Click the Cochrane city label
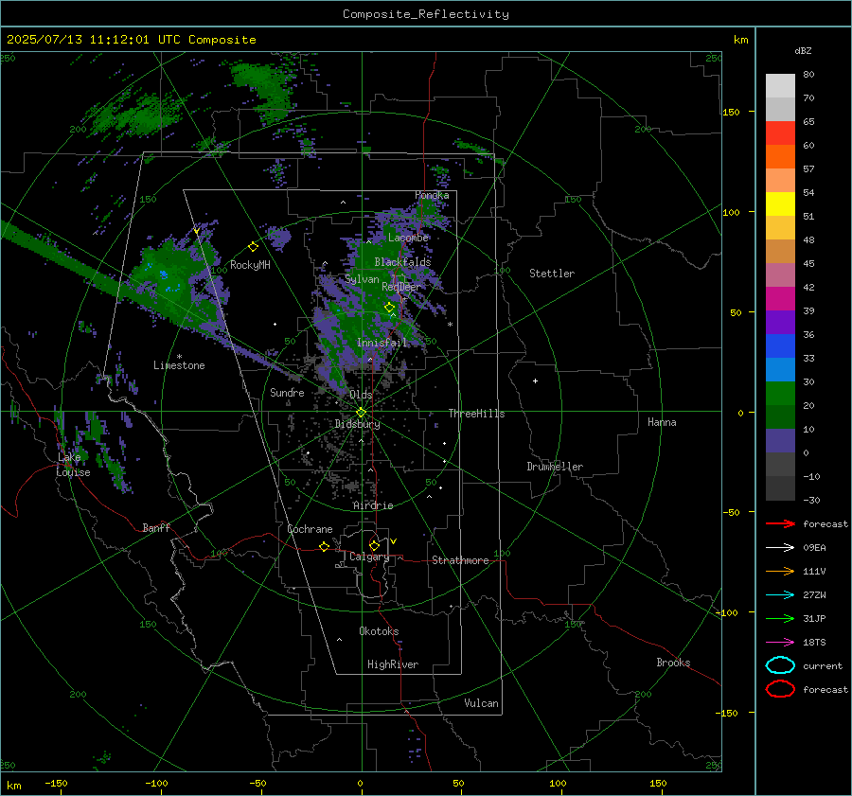 pos(310,529)
